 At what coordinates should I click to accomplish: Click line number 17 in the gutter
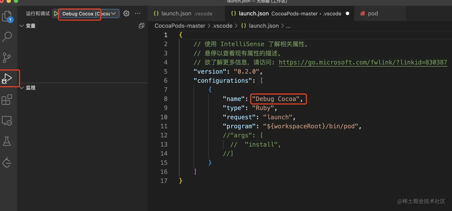(x=164, y=181)
